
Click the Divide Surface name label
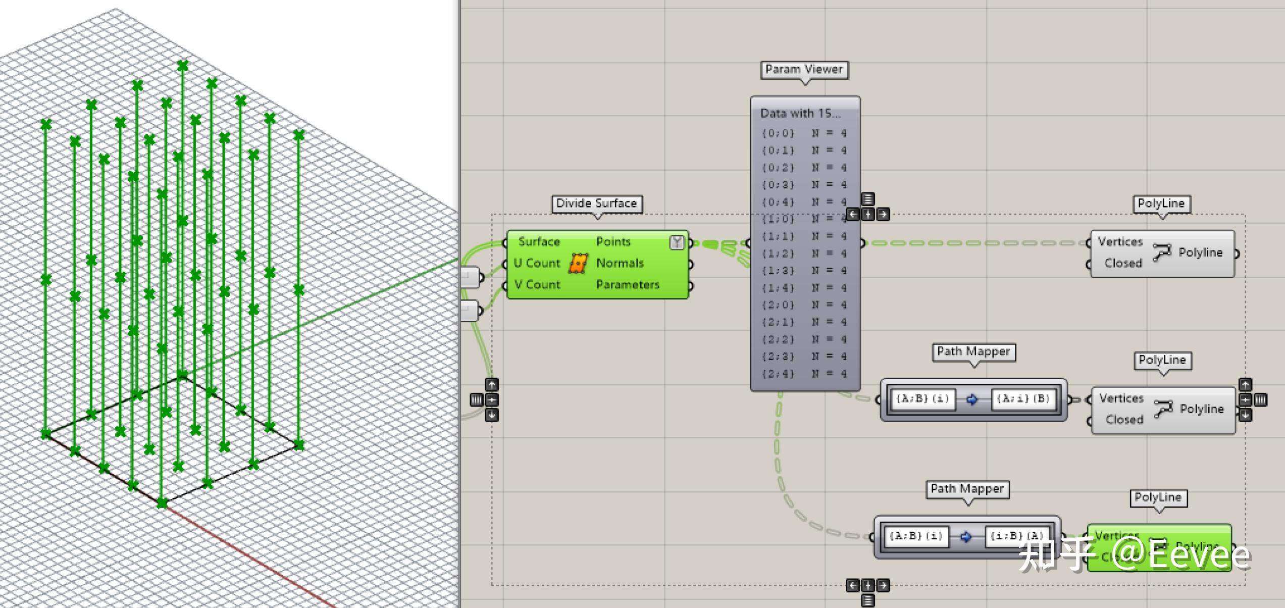(x=596, y=204)
